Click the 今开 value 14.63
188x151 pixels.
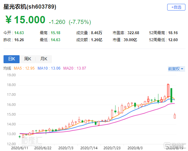coord(19,33)
